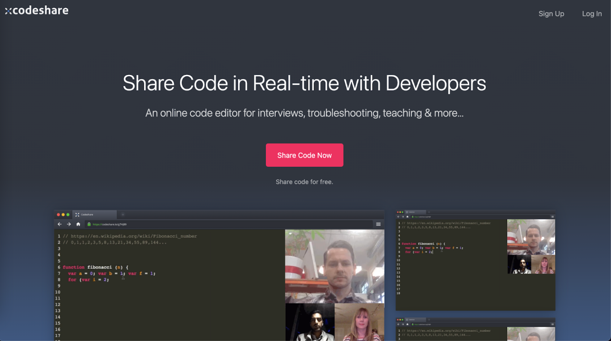Viewport: 611px width, 341px height.
Task: Select the dark-haired man's video in large demo
Action: coord(310,322)
